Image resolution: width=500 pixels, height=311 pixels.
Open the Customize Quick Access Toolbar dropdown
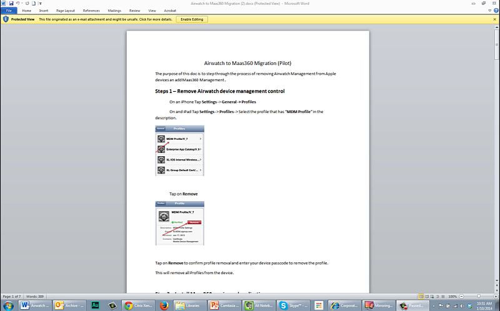point(41,4)
